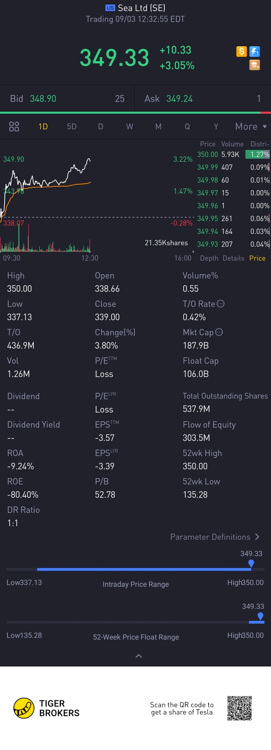Tap the Bid price 348.90
Viewport: 271px width, 750px height.
click(x=43, y=98)
